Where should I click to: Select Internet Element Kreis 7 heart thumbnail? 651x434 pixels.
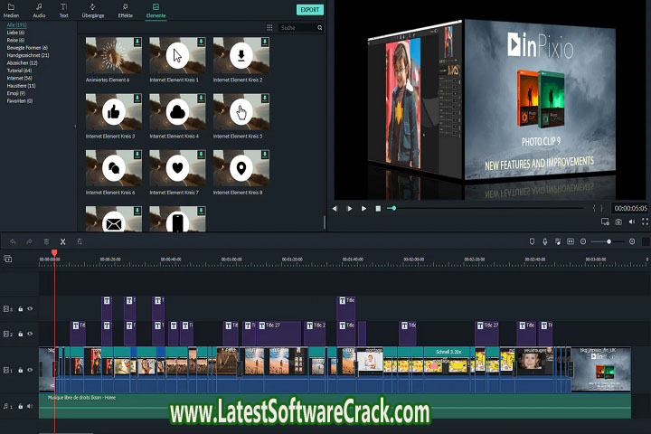tap(177, 168)
